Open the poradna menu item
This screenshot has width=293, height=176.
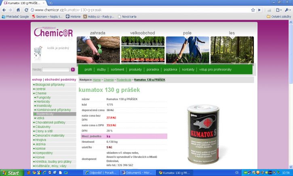coord(153,70)
